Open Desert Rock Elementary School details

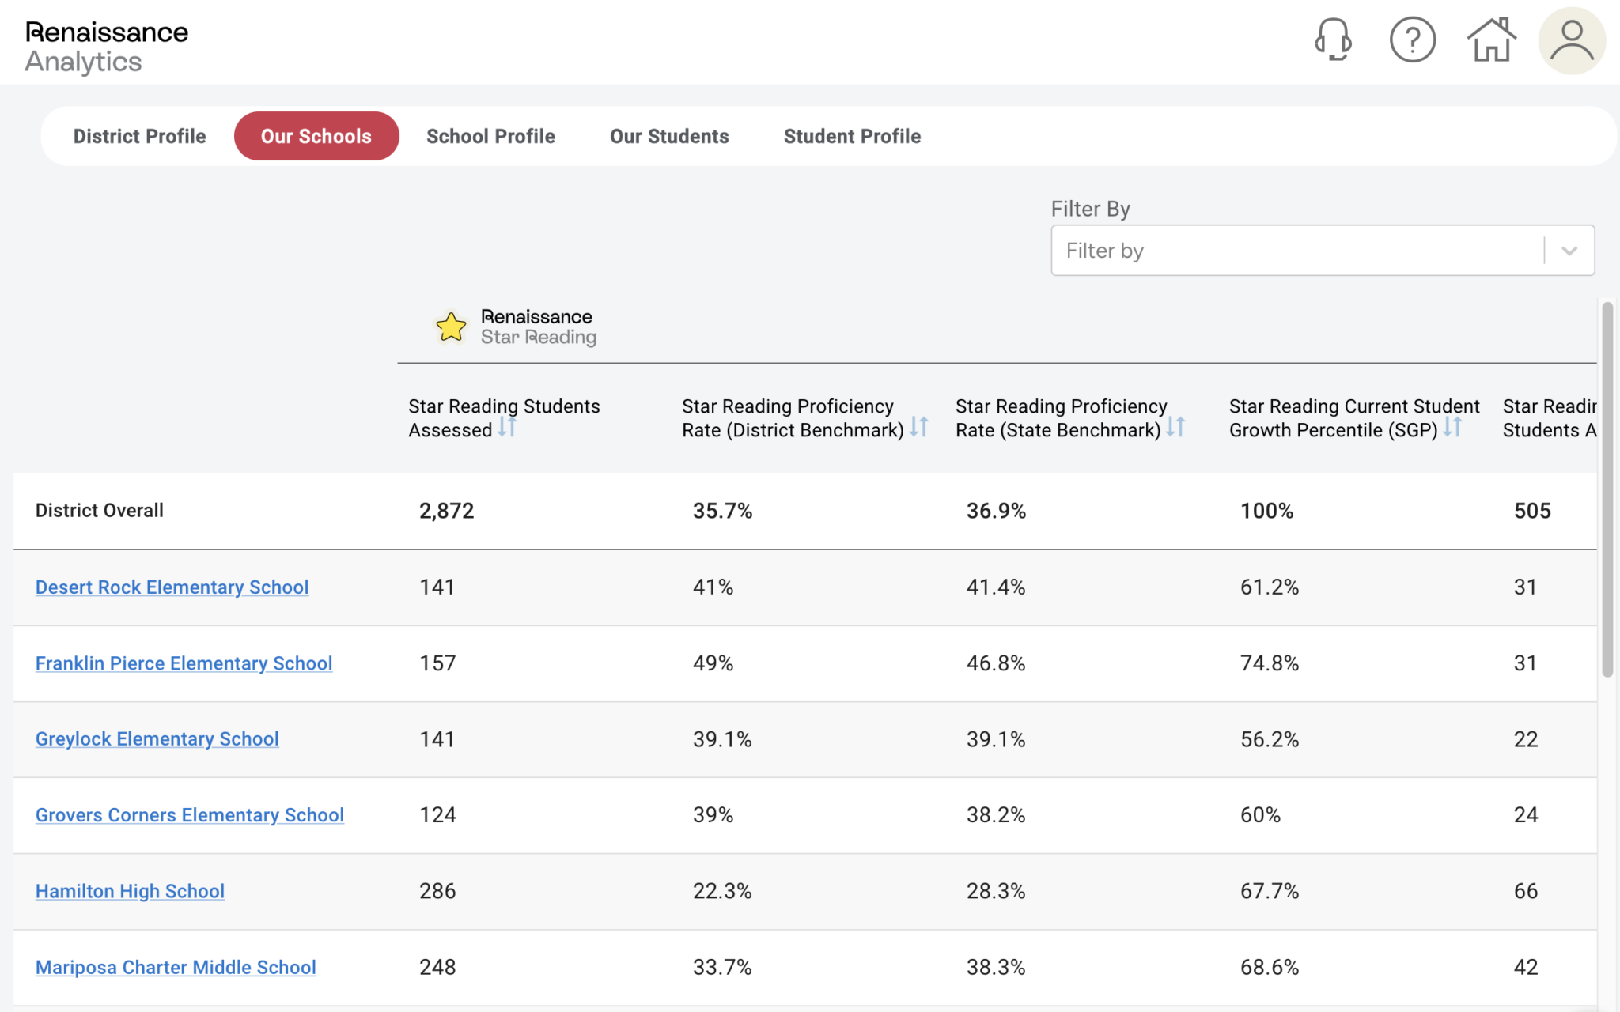click(x=171, y=587)
